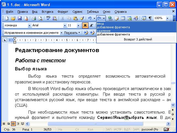Toggle ИСПР track changes indicator

(x=117, y=129)
